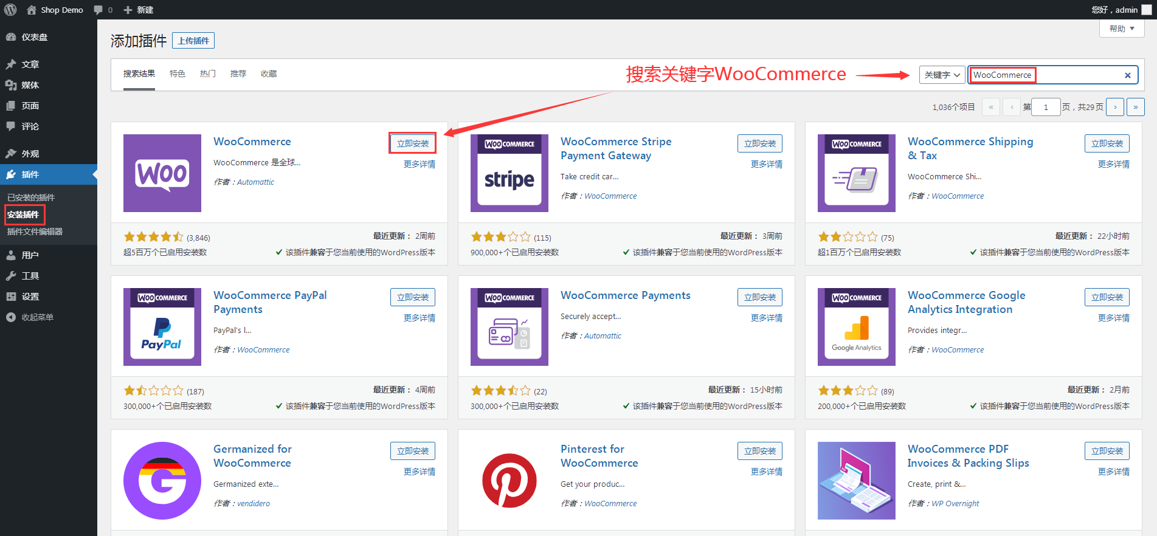Install WooCommerce Stripe Payment Gateway
1157x536 pixels.
point(760,143)
